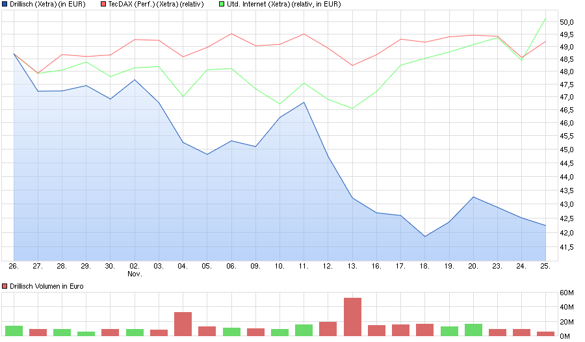Click the x-axis date label '09.'
This screenshot has width=585, height=342.
(255, 266)
